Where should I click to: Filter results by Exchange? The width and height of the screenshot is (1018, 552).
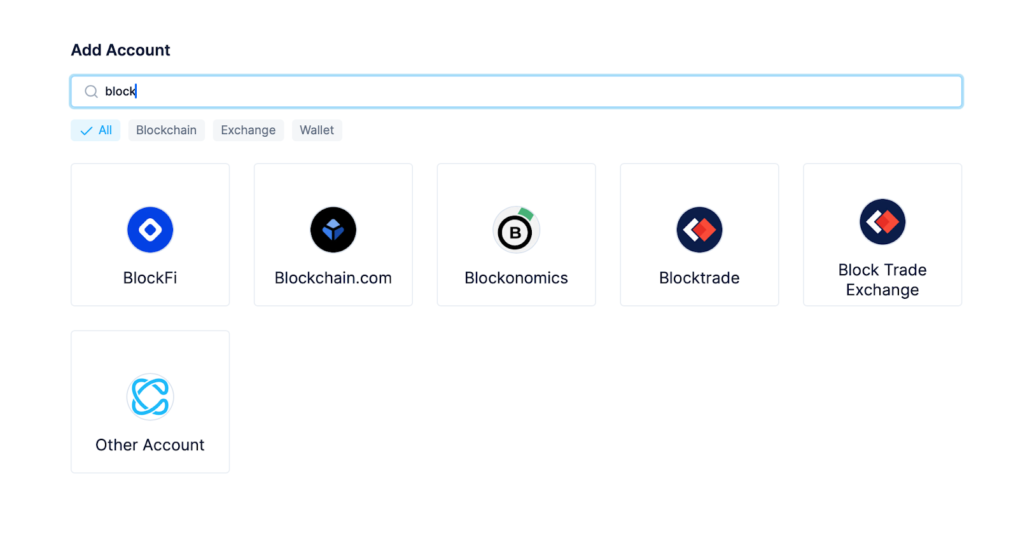click(x=248, y=130)
